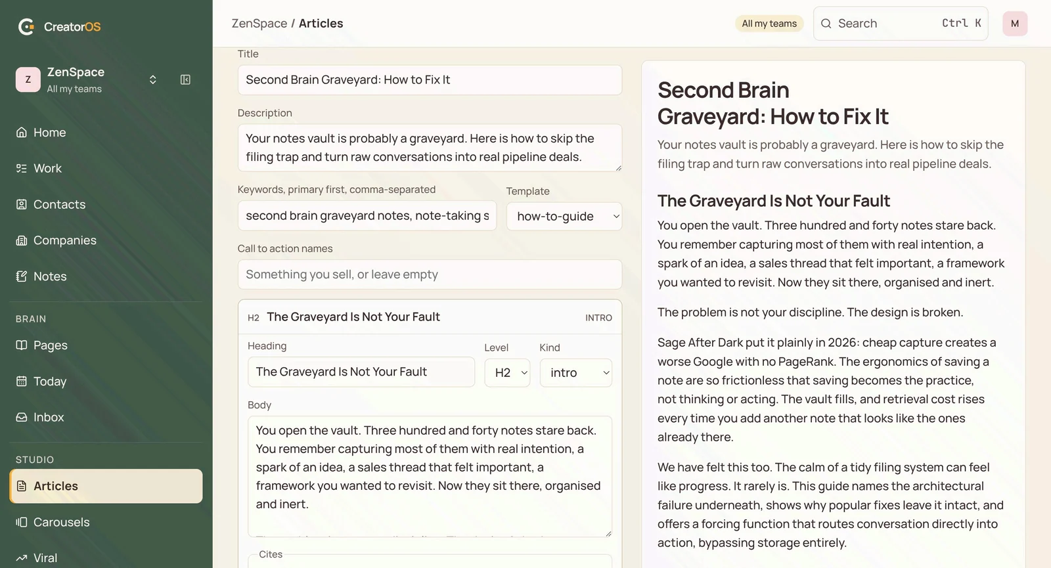Click the INTRO label on section header

(598, 318)
